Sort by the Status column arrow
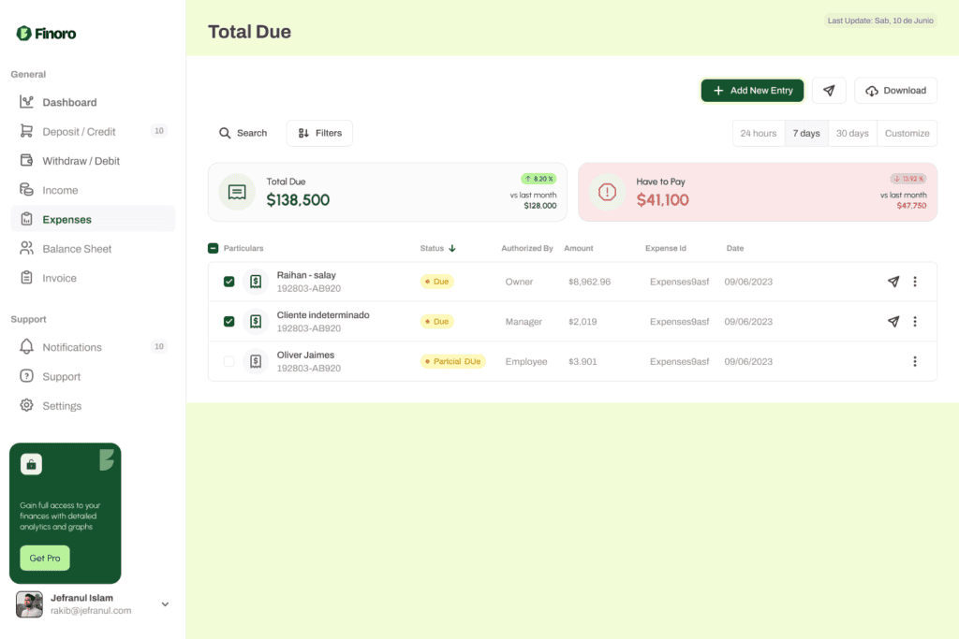The image size is (959, 639). [x=452, y=249]
